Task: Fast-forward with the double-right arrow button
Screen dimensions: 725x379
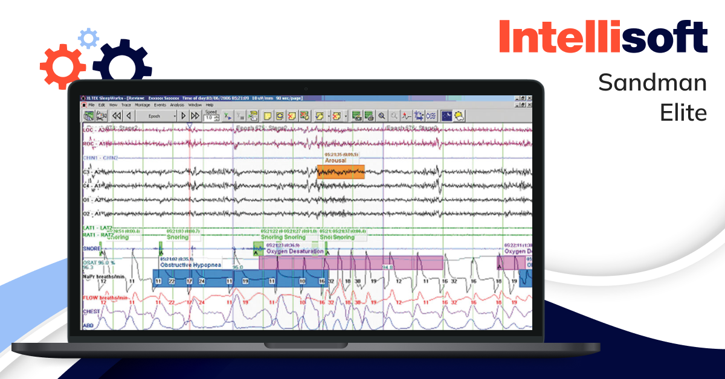Action: (x=195, y=115)
